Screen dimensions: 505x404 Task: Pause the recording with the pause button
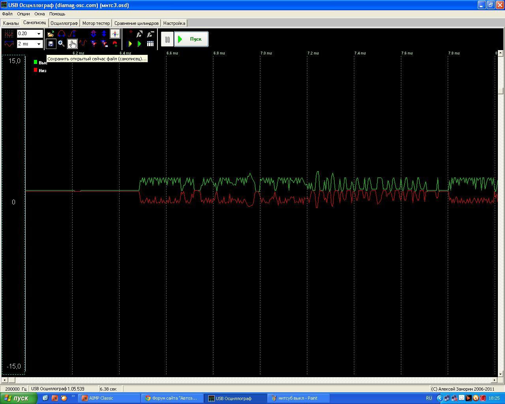[x=167, y=39]
